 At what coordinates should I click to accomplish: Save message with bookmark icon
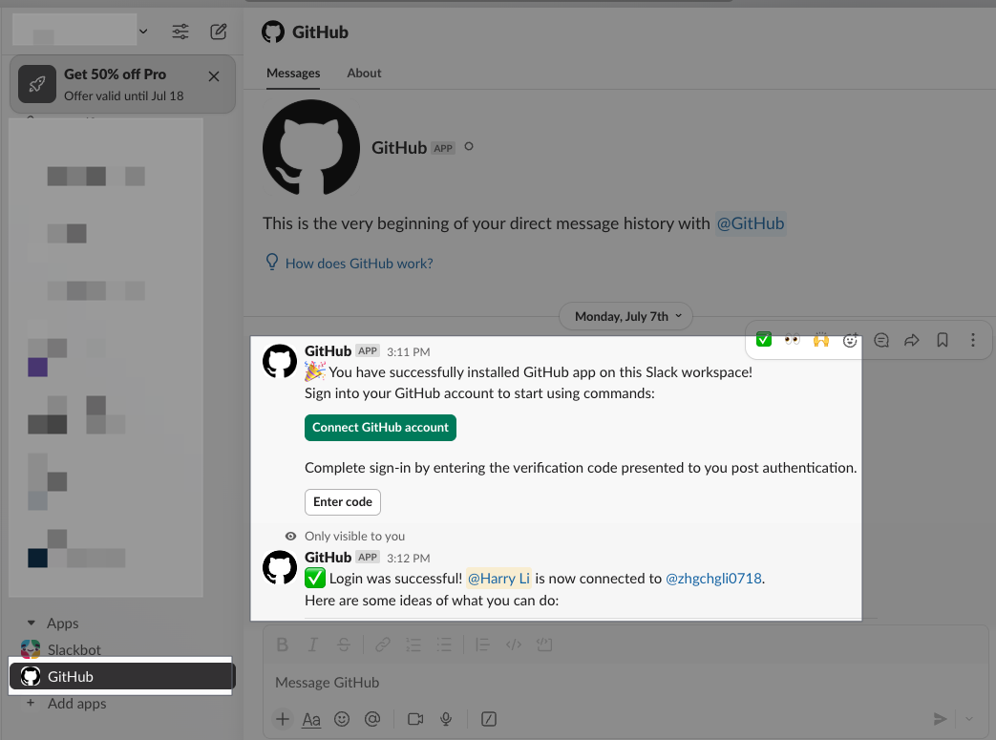[943, 341]
